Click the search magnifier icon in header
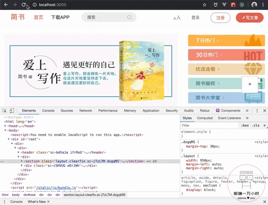 click(x=129, y=17)
